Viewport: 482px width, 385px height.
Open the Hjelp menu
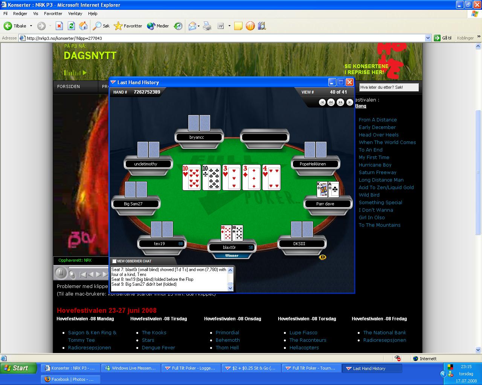coord(93,14)
